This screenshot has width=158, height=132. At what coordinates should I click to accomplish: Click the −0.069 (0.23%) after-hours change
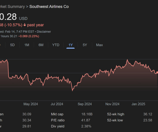click(x=29, y=36)
